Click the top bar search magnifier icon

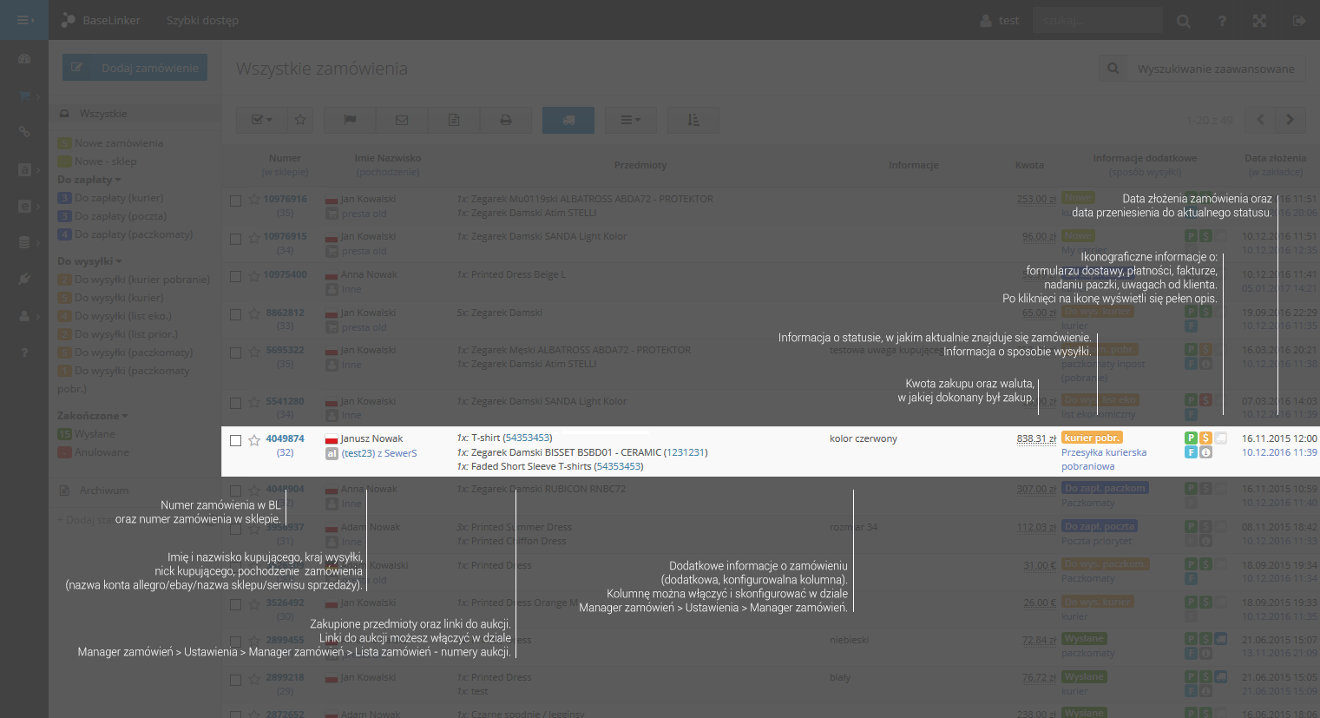[1184, 20]
